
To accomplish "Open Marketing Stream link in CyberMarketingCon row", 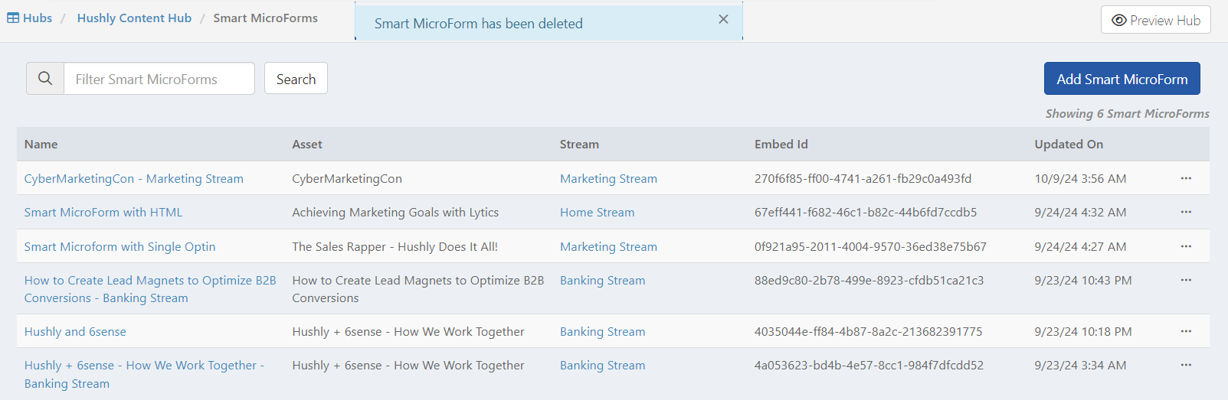I will tap(608, 179).
